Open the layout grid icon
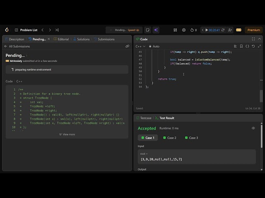The width and height of the screenshot is (265, 198). [175, 30]
